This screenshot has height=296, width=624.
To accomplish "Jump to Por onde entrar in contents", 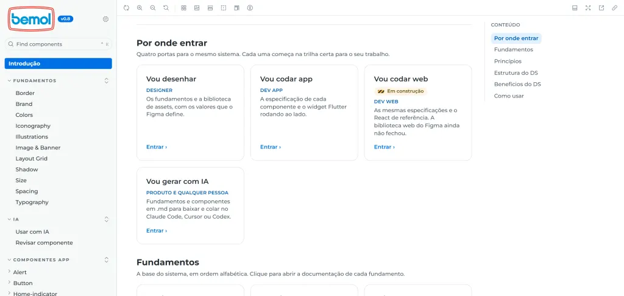I will point(516,38).
